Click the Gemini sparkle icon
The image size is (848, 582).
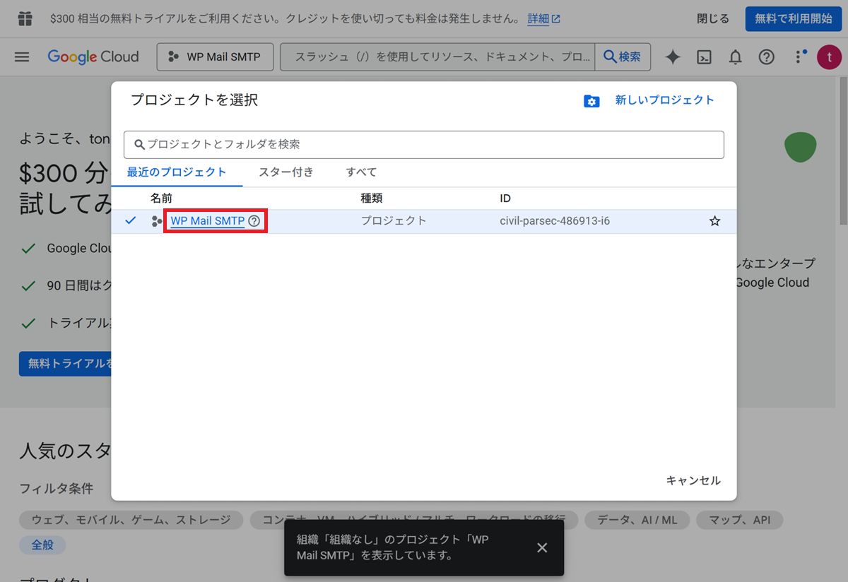pos(672,57)
